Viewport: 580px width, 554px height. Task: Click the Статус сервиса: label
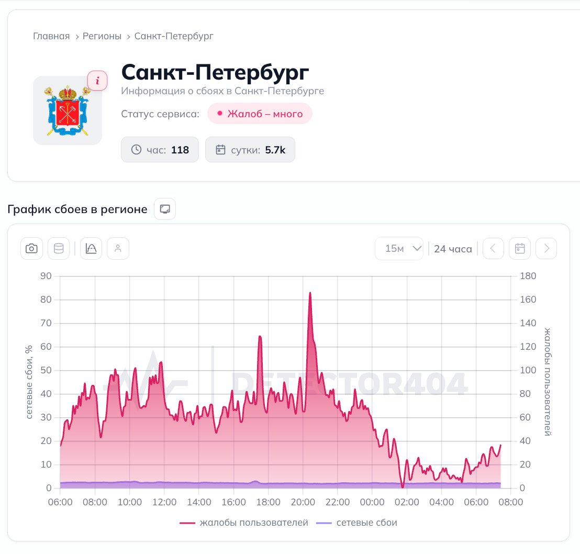click(x=160, y=114)
